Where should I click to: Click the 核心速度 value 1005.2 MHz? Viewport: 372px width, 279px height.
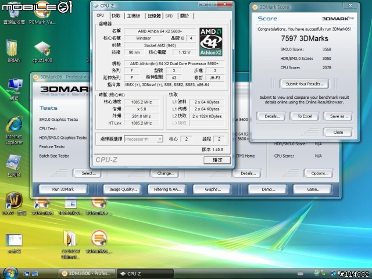141,102
